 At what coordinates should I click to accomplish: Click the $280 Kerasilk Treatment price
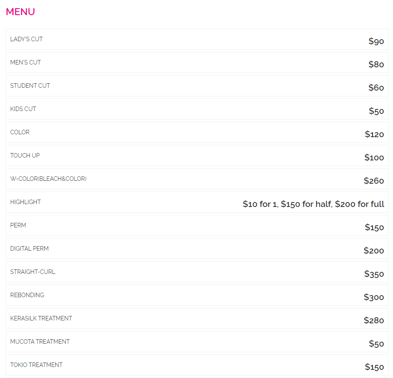374,320
